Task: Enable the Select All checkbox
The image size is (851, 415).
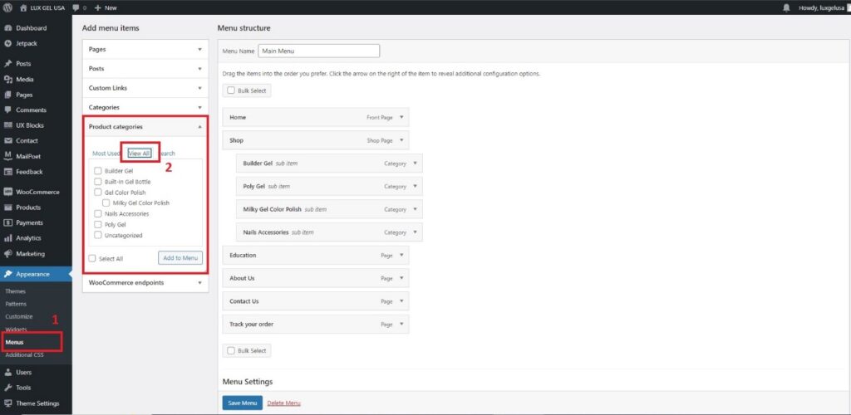Action: coord(92,259)
